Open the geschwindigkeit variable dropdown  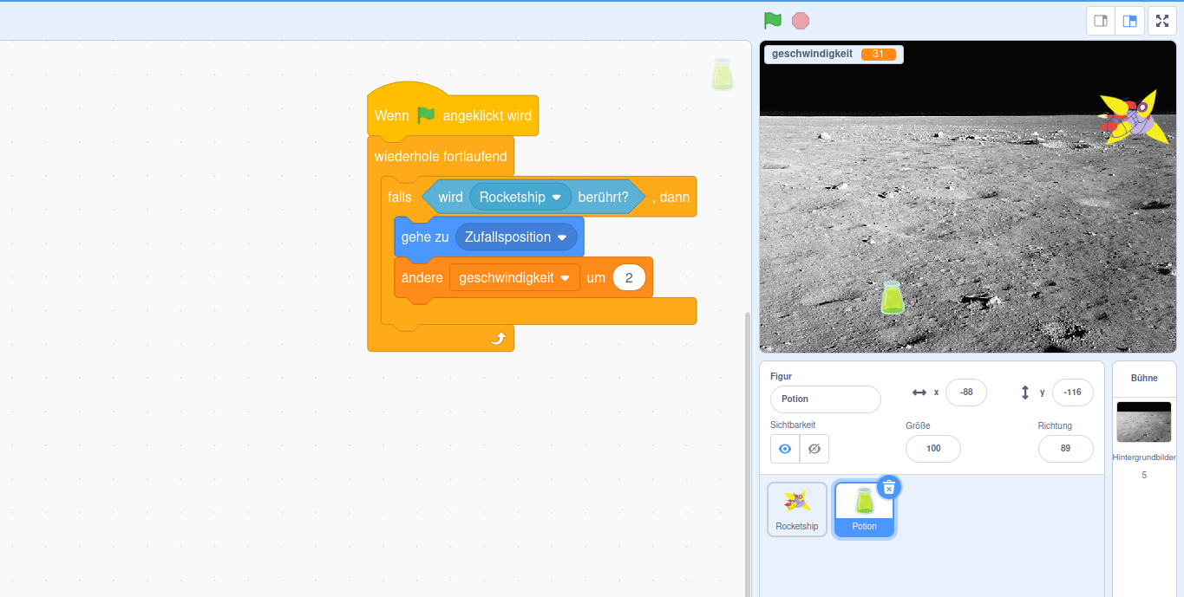coord(515,277)
